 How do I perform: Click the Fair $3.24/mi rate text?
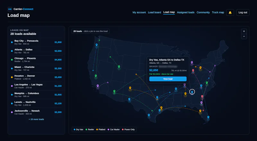click(161, 74)
